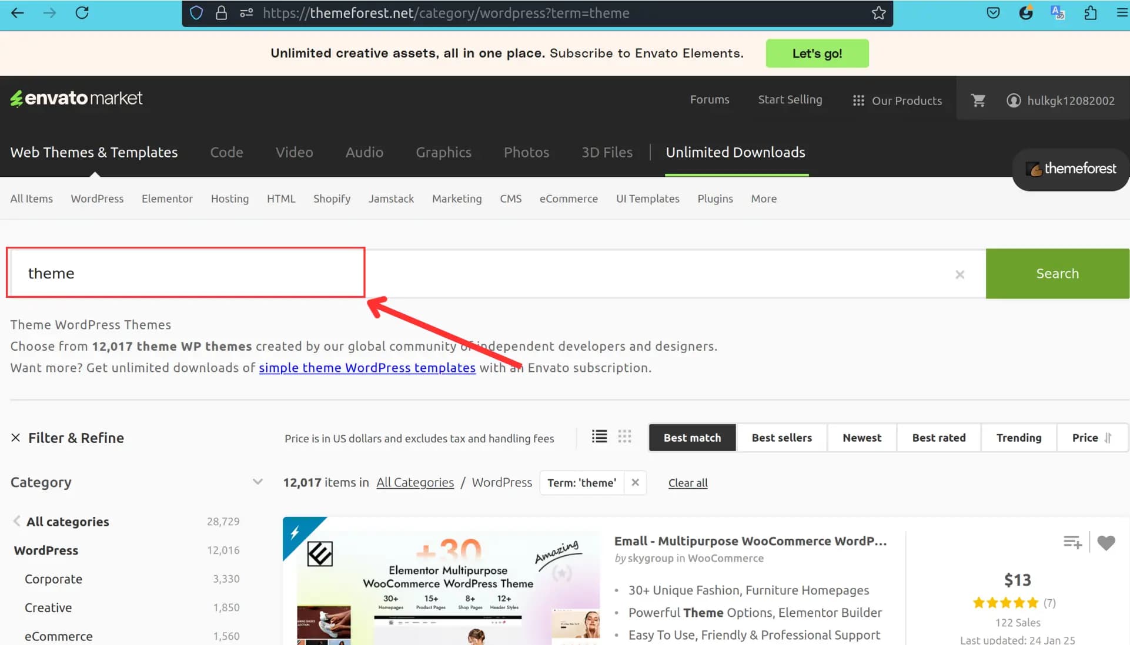Open the tracking protection shield icon
This screenshot has width=1130, height=645.
coord(196,13)
